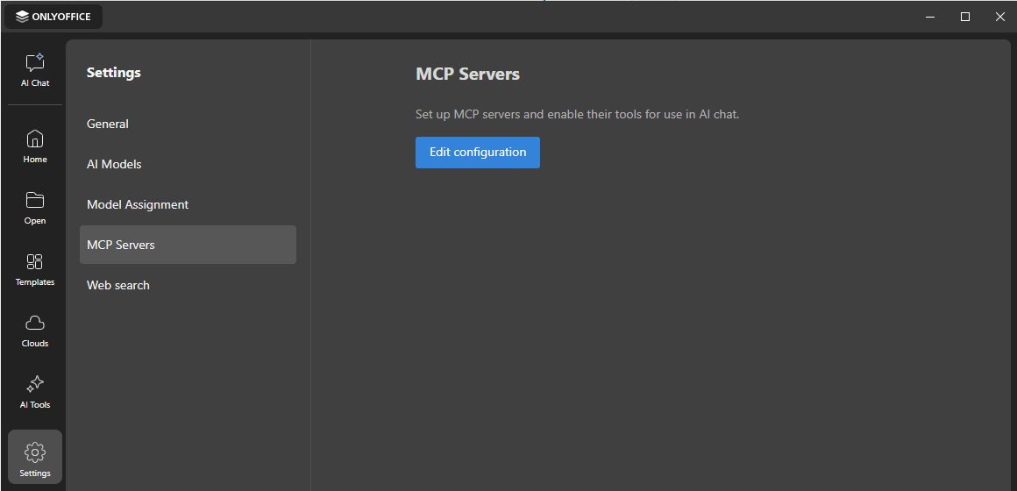
Task: Open the Open folder section
Action: pos(35,208)
